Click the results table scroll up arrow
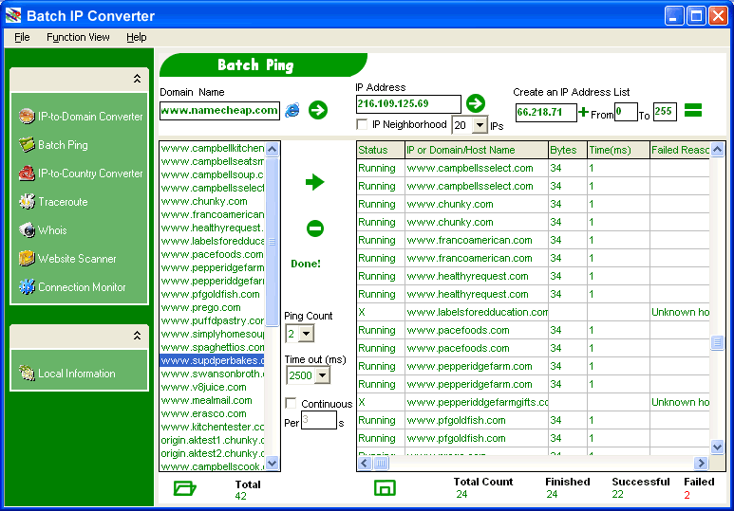 (717, 150)
